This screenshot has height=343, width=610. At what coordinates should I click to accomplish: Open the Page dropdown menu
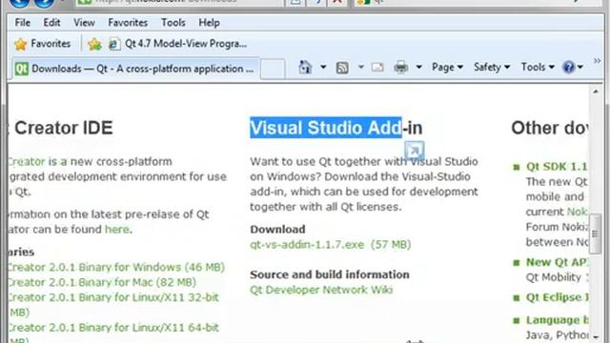pos(447,68)
